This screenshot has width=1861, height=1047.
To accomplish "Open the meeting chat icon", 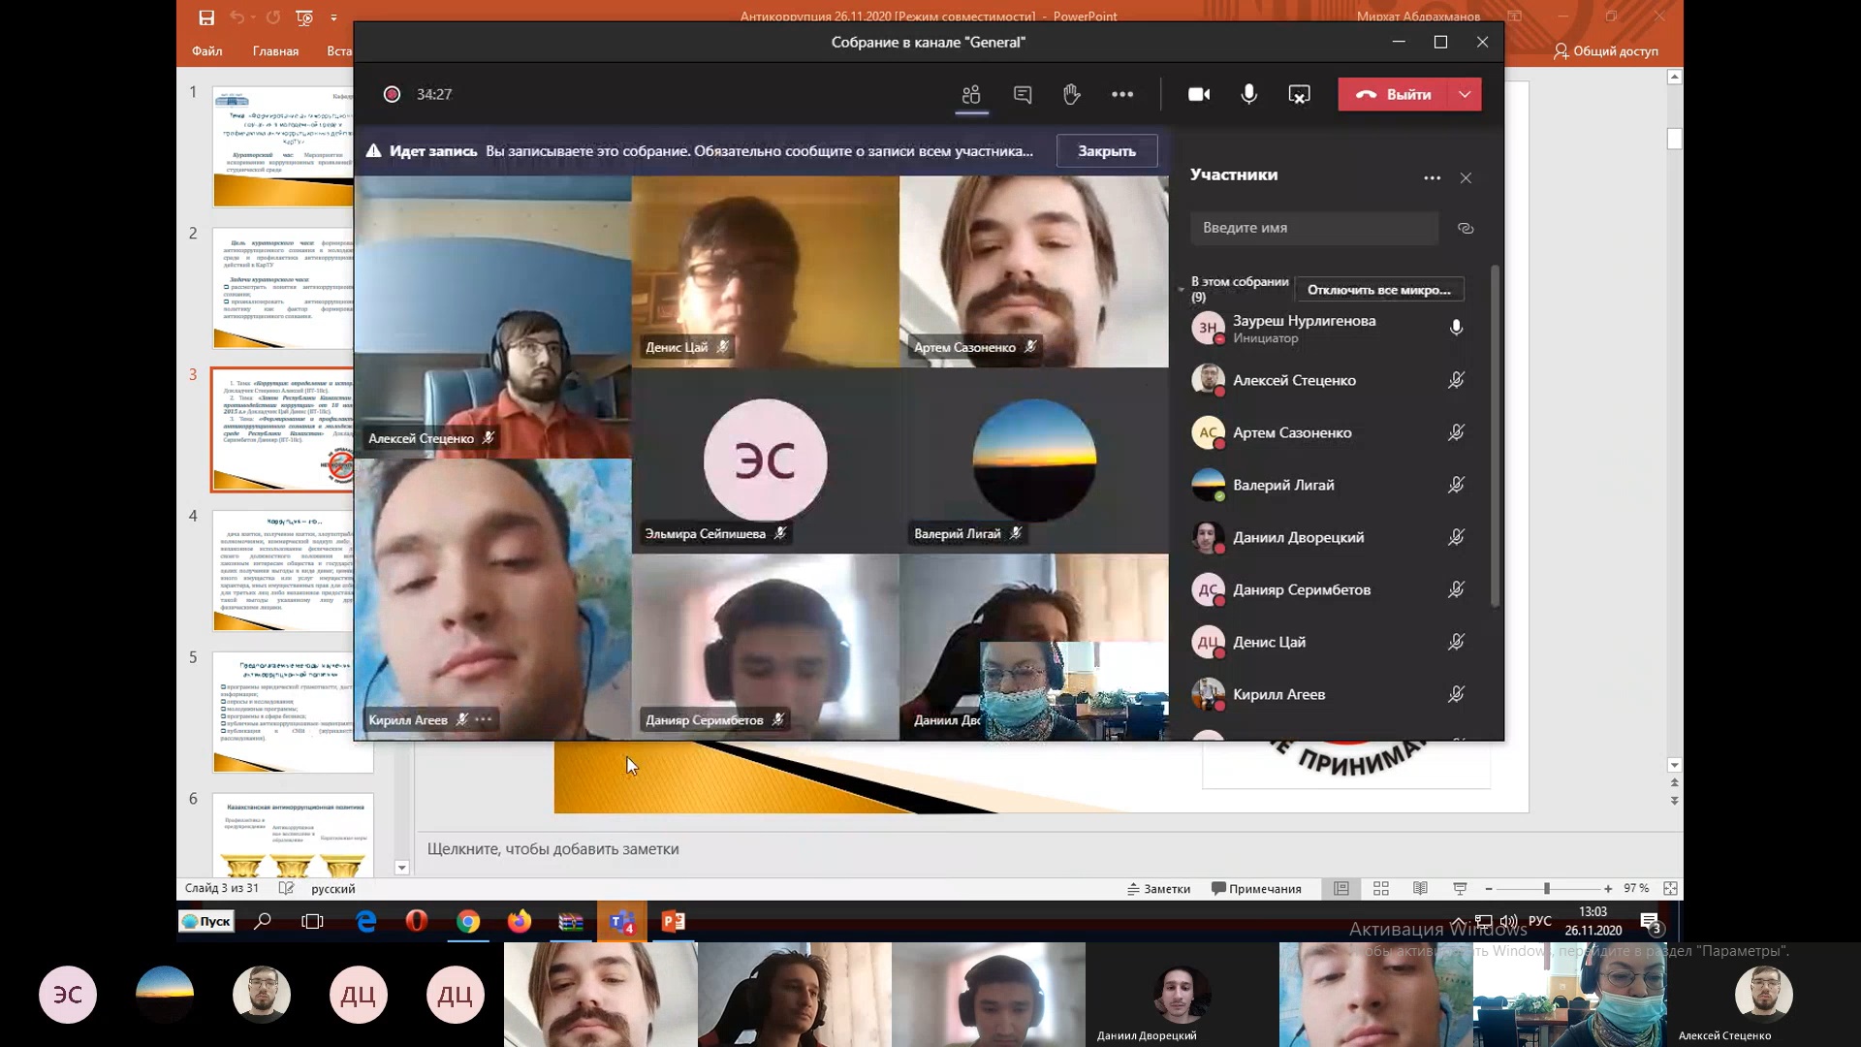I will 1023,94.
